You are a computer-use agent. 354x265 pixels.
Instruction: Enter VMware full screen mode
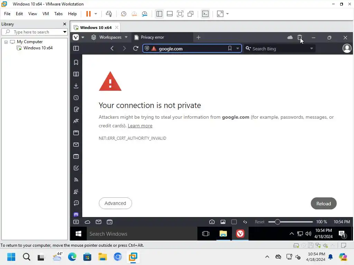(x=180, y=14)
